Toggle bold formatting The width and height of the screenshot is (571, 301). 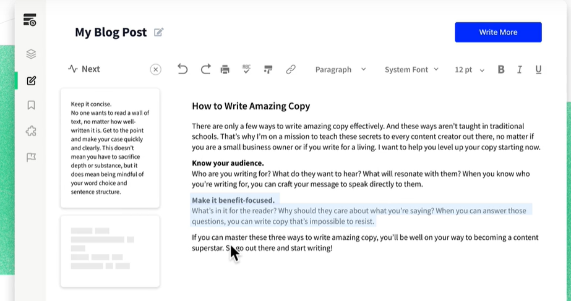501,69
